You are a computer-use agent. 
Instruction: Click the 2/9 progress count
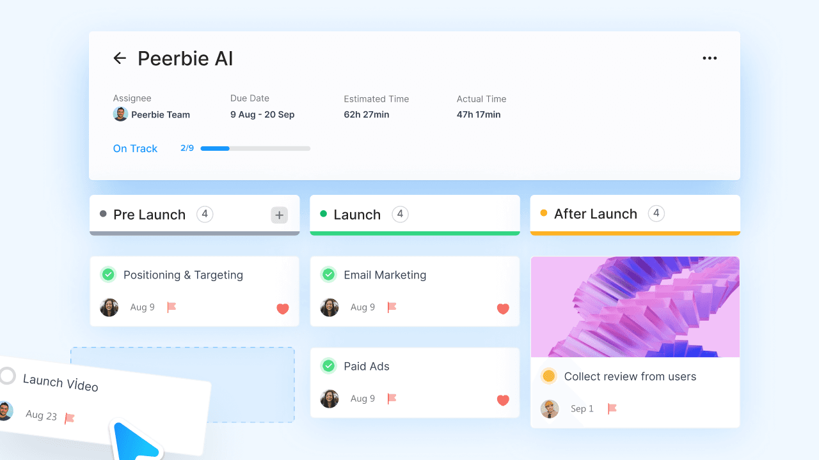click(x=187, y=148)
